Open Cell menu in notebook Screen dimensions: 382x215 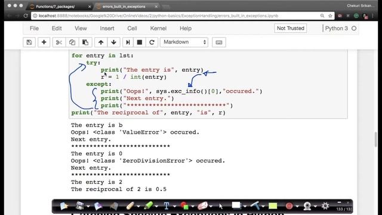(x=132, y=28)
